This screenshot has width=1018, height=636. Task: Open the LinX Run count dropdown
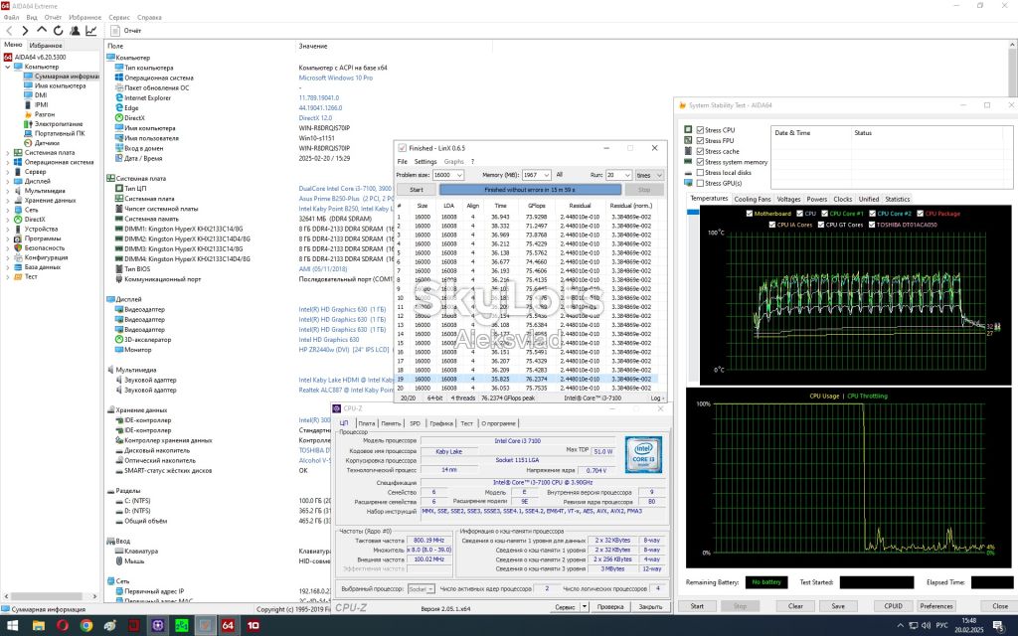click(627, 175)
